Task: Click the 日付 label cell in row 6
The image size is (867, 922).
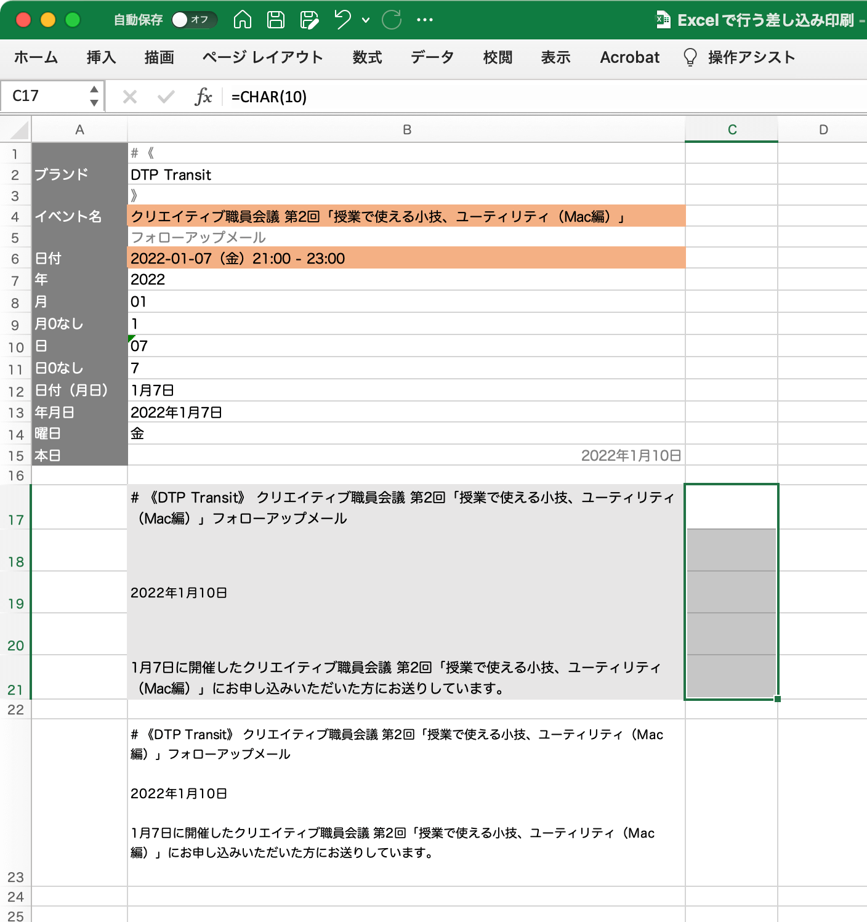Action: click(79, 258)
